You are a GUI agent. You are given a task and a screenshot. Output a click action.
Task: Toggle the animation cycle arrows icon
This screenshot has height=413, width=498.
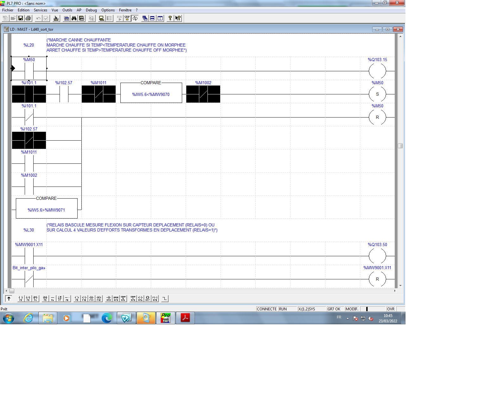point(135,18)
